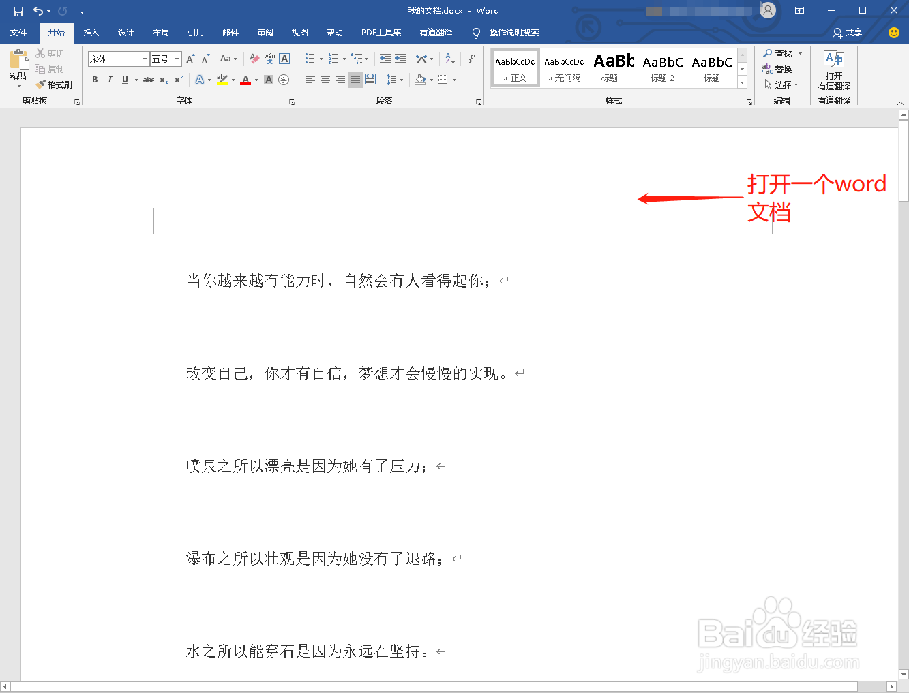Click the 共享 (Share) button
This screenshot has width=909, height=693.
pyautogui.click(x=847, y=32)
